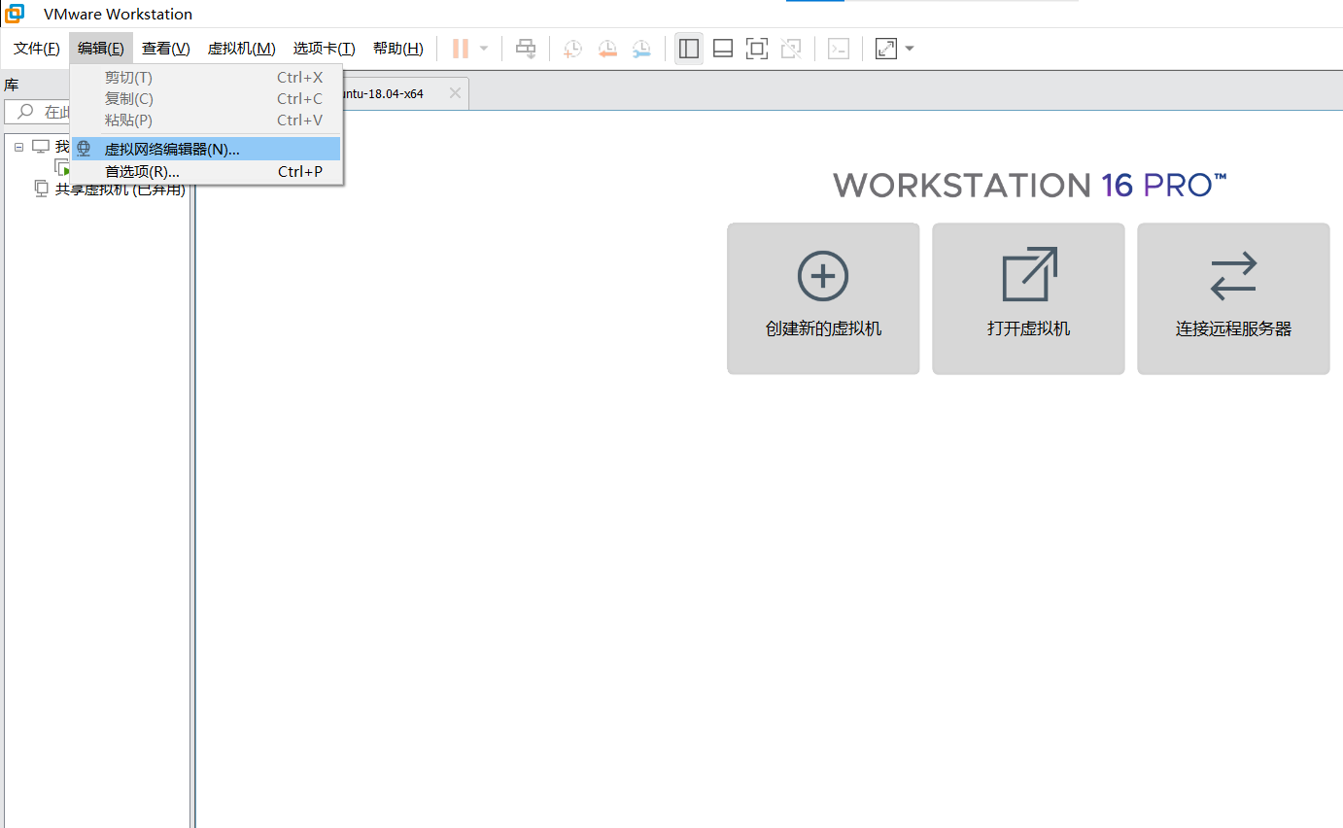Click the globe icon beside 虚拟网络编辑器
The width and height of the screenshot is (1343, 828).
pos(84,149)
